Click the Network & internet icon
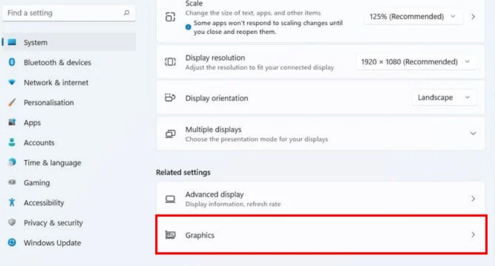 coord(12,83)
